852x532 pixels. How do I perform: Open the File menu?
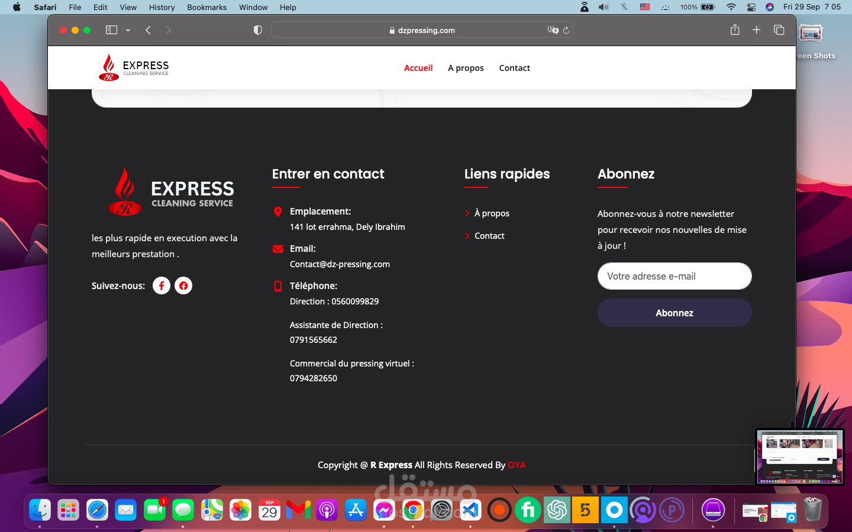click(75, 7)
